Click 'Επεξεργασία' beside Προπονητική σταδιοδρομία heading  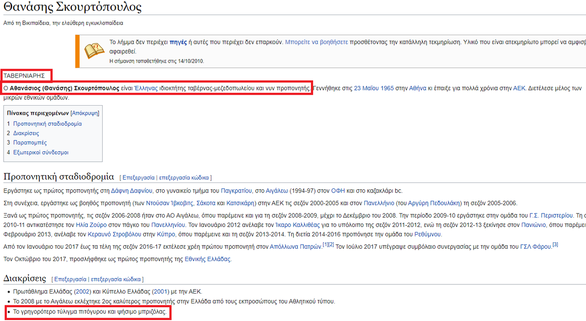click(x=138, y=177)
